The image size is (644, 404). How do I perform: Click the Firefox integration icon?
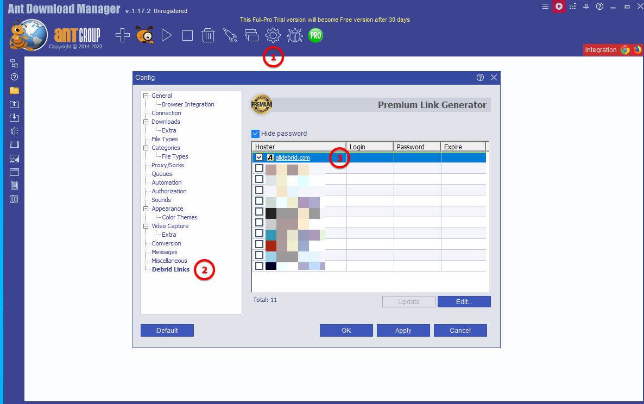pyautogui.click(x=637, y=49)
